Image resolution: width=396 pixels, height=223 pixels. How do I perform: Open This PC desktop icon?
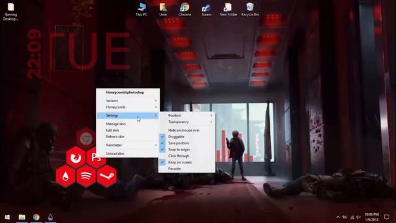142,10
